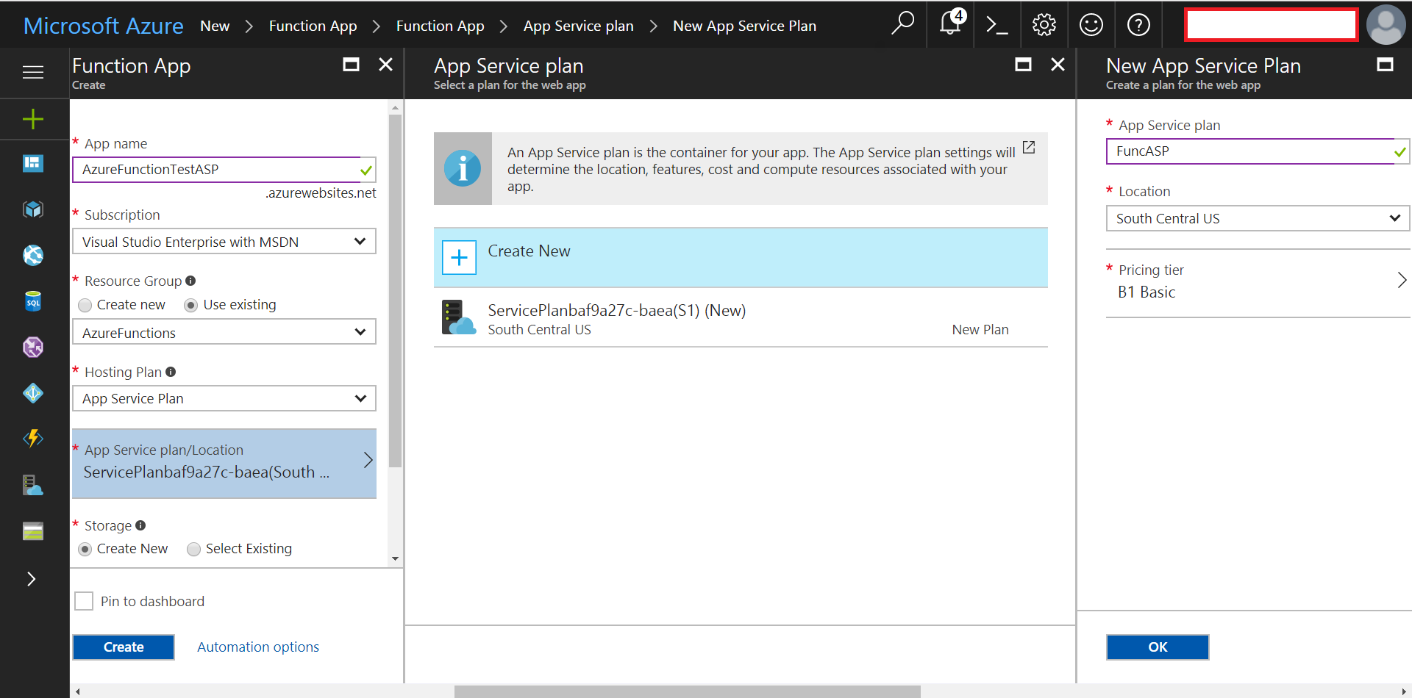The width and height of the screenshot is (1412, 698).
Task: Open the Dashboard icon in sidebar
Action: click(33, 163)
